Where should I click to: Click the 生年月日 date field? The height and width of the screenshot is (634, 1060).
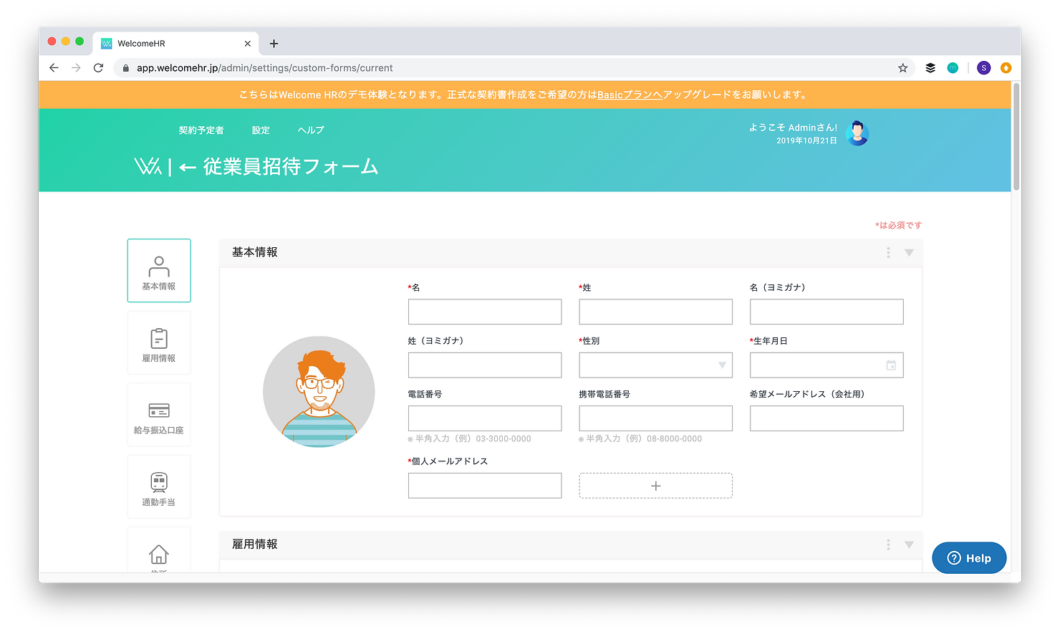(827, 365)
